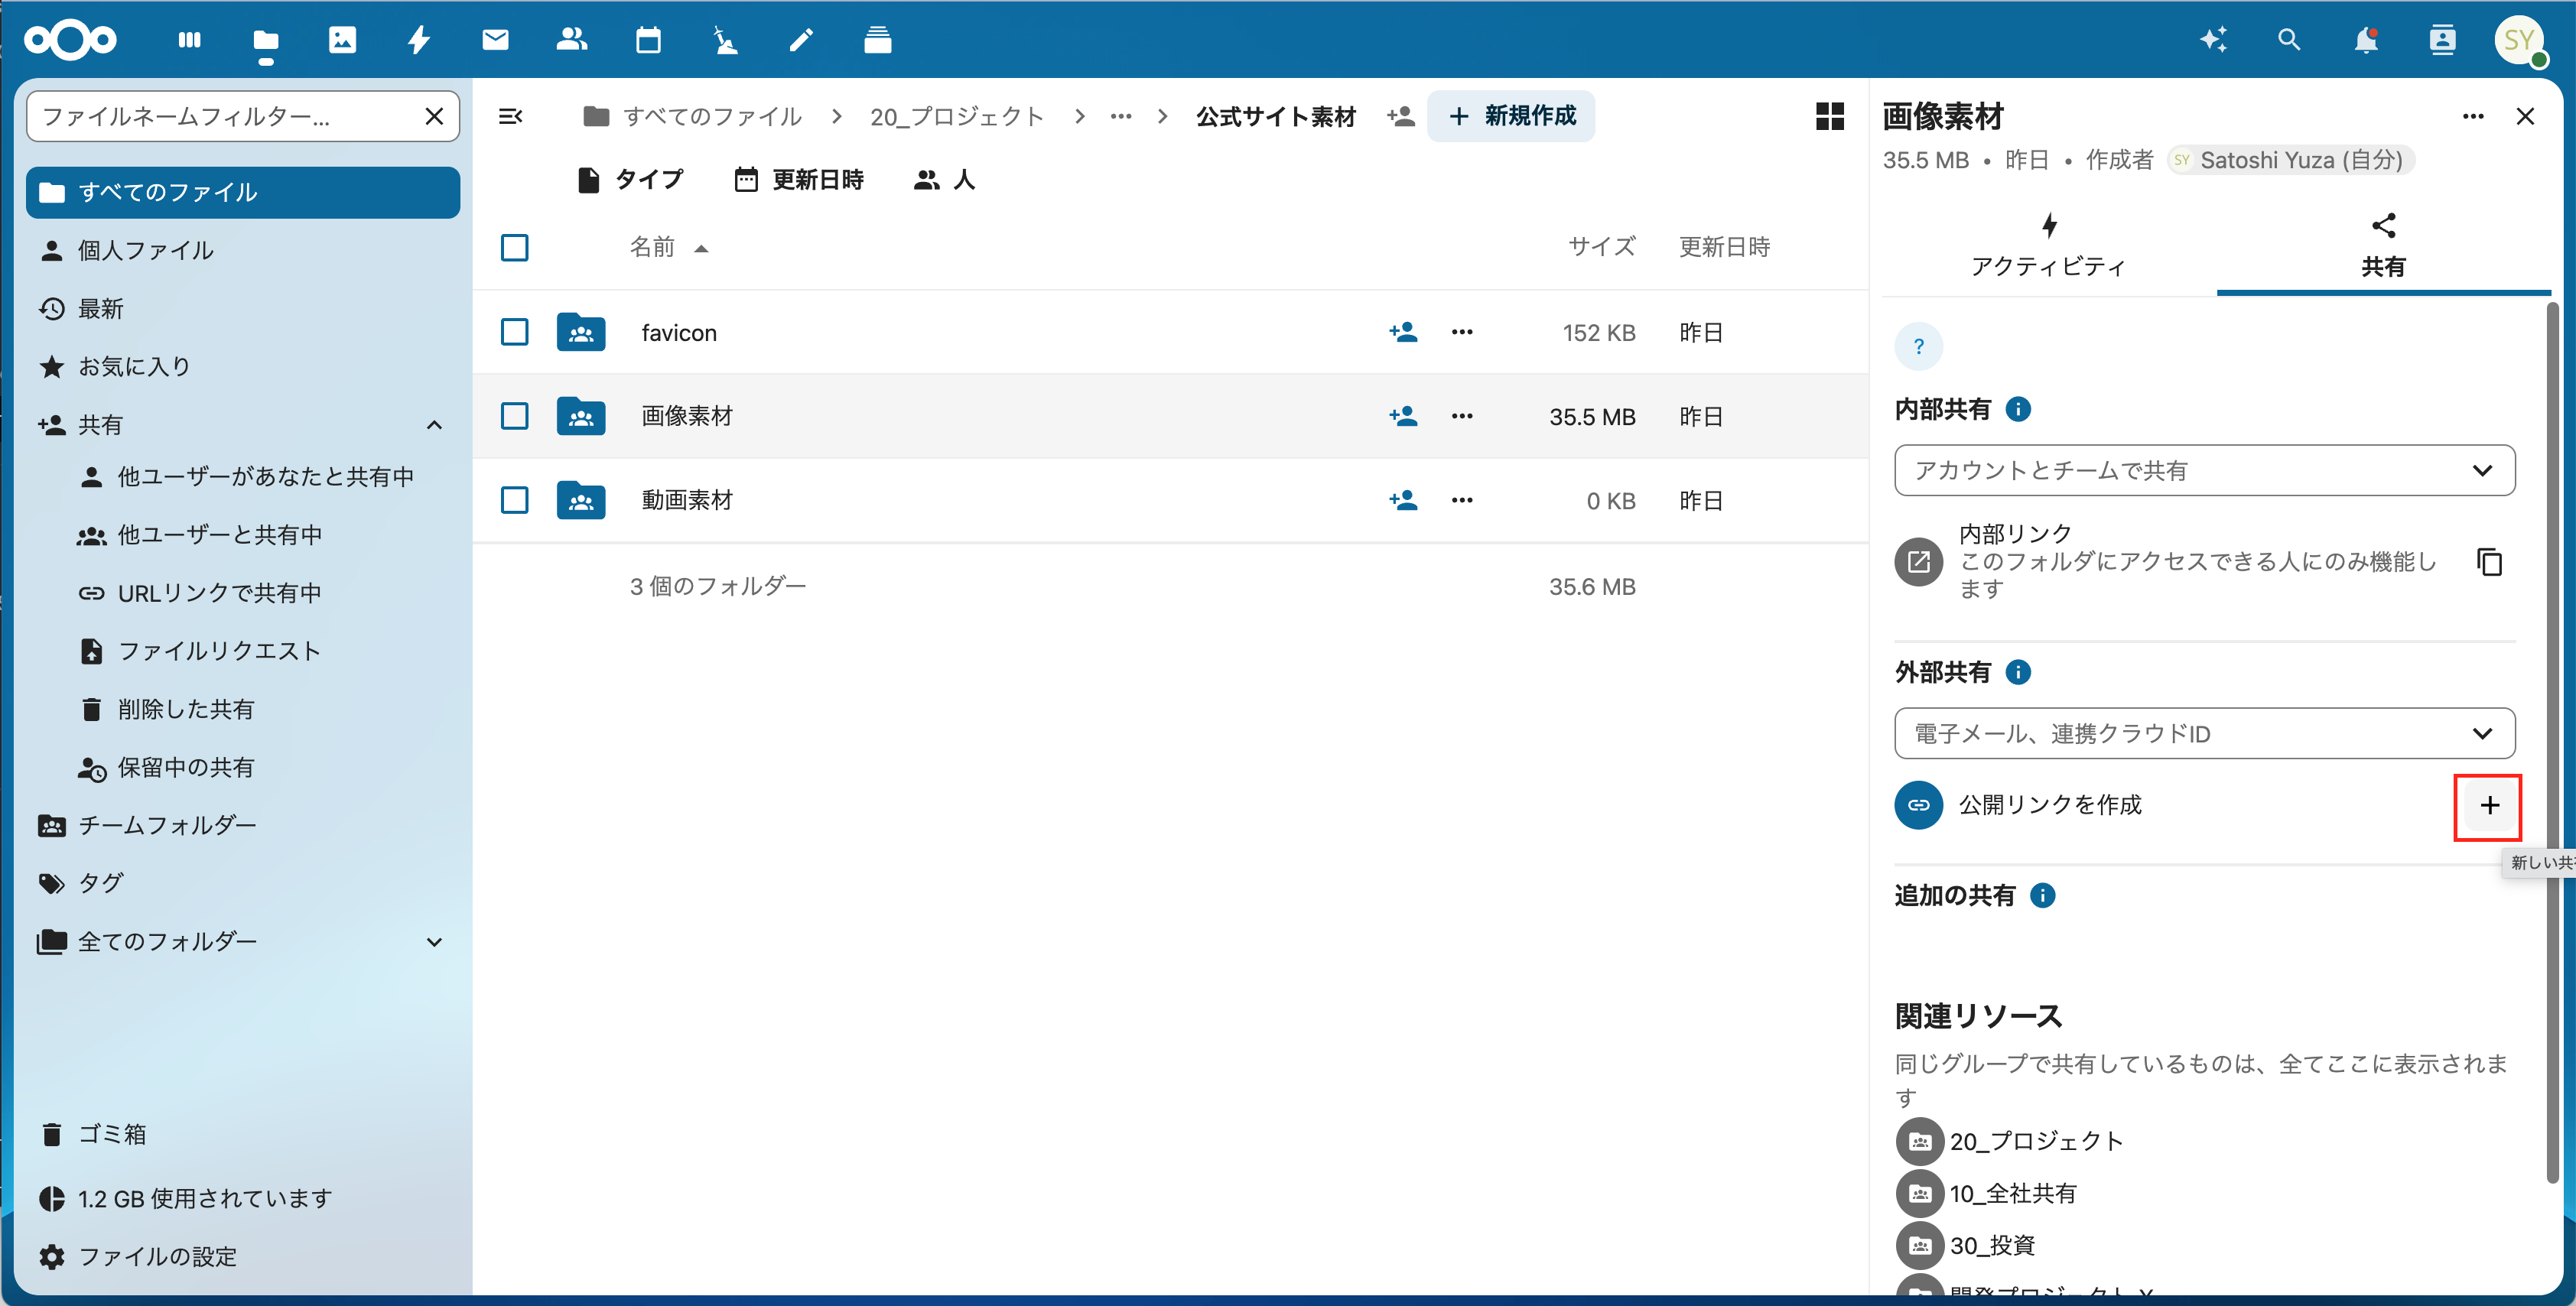Collapse the 共有 sidebar section
Viewport: 2576px width, 1306px height.
(x=434, y=425)
